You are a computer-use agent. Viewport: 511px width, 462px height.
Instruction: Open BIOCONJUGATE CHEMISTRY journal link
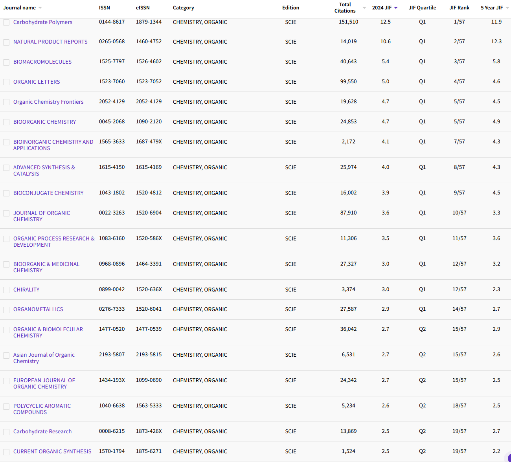coord(48,193)
